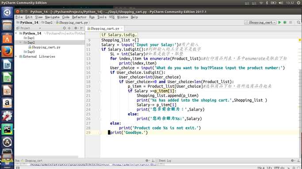Open the Run menu
The width and height of the screenshot is (302, 169).
(x=92, y=17)
